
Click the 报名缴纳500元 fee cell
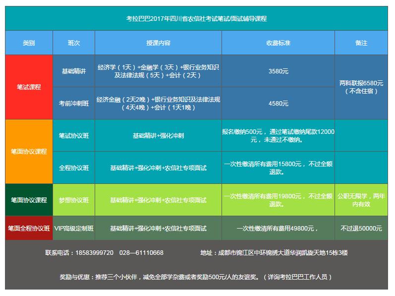coord(279,135)
